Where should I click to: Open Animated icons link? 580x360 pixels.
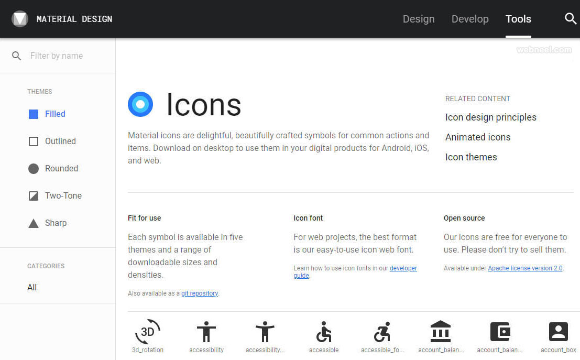point(477,137)
